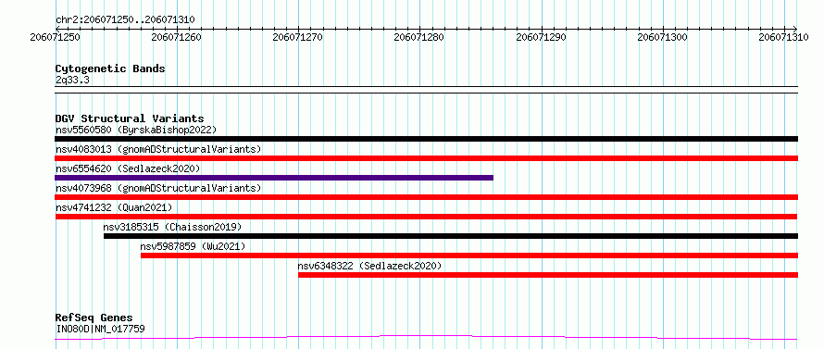The height and width of the screenshot is (349, 824).
Task: Click the nsv6348322 (Sedlazeck2020) label
Action: pos(370,266)
